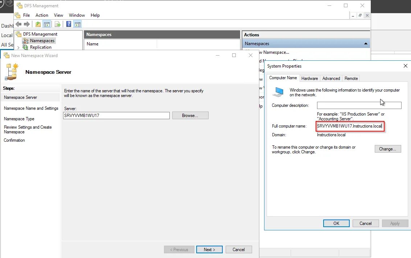Viewport: 411px width, 258px height.
Task: Click Dashboard in Server Manager sidebar
Action: tap(7, 26)
